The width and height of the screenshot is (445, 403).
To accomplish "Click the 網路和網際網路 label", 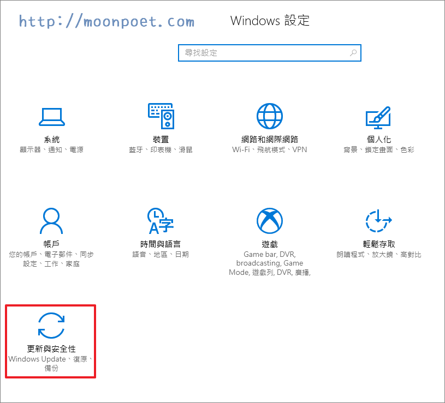I will [270, 140].
